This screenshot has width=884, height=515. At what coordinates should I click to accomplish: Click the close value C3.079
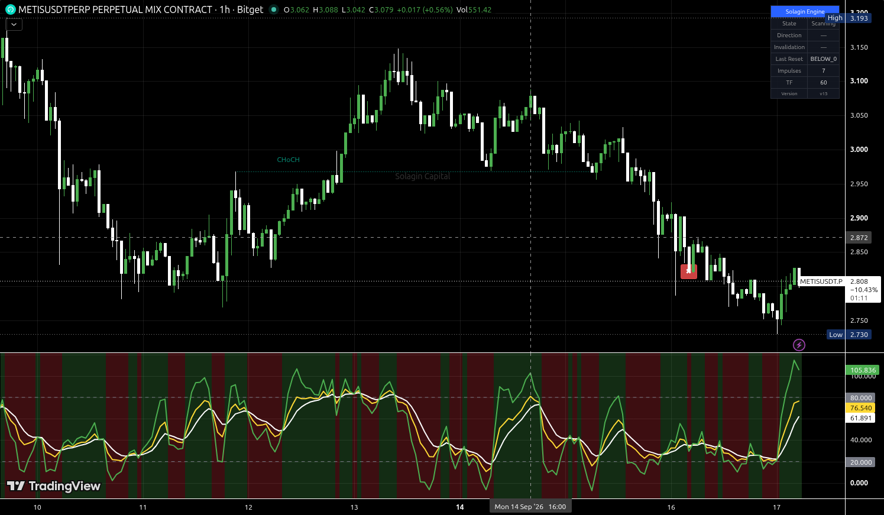click(x=381, y=9)
